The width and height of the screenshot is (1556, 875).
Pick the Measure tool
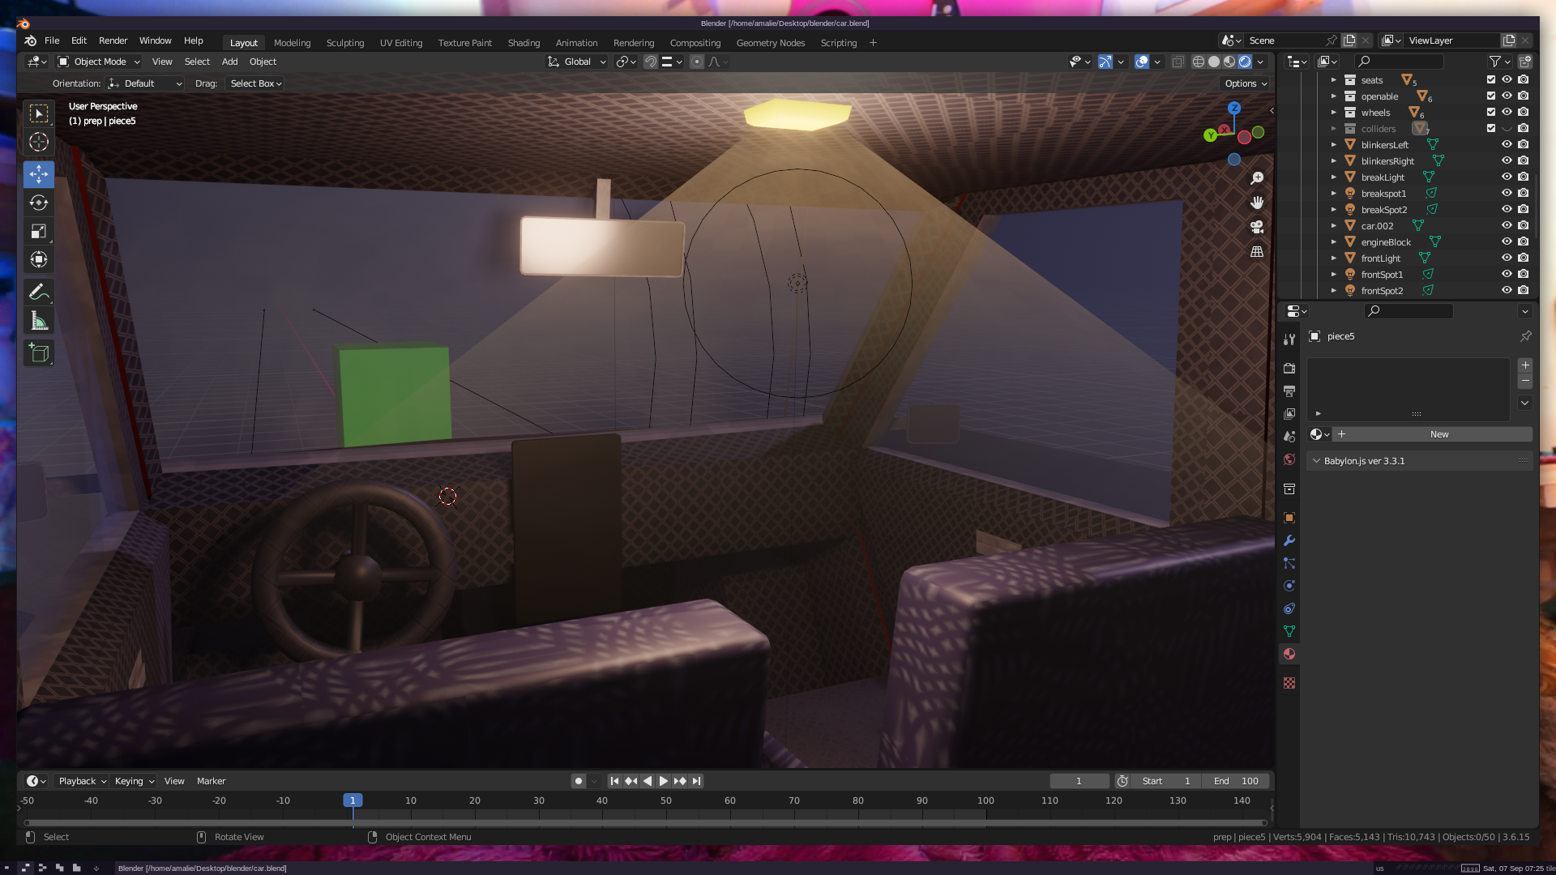pyautogui.click(x=38, y=321)
